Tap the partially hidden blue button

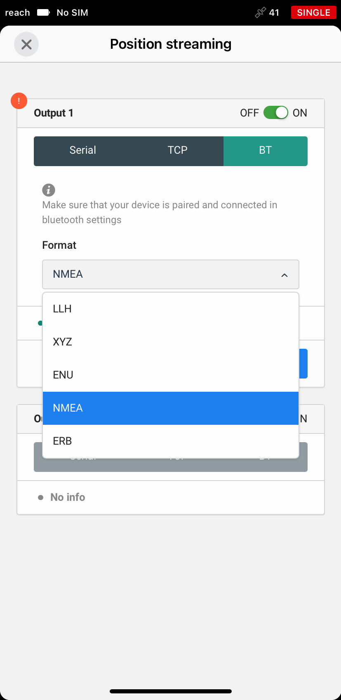point(303,364)
